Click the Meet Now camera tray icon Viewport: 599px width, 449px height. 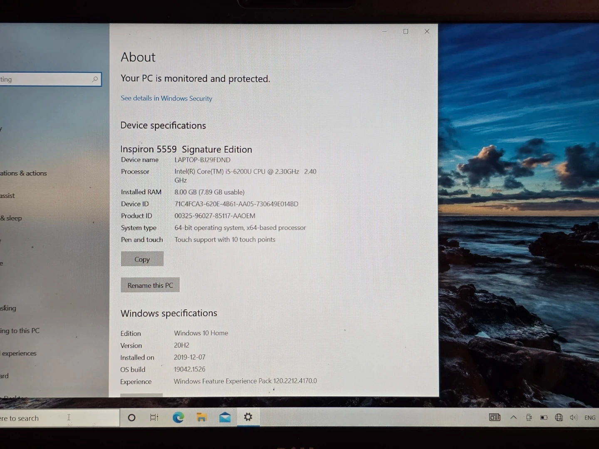pos(529,417)
